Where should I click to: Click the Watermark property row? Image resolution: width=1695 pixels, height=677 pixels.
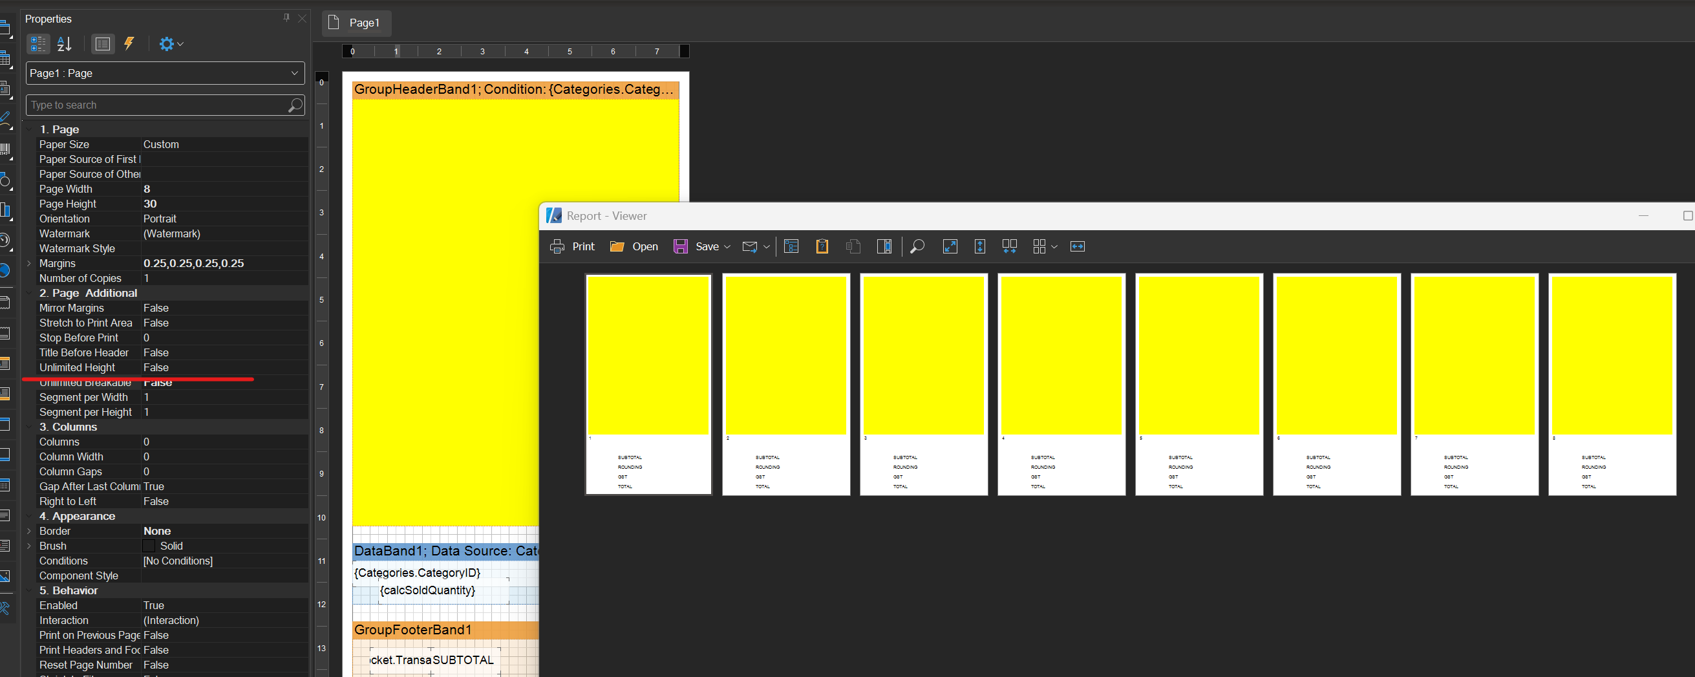pyautogui.click(x=173, y=233)
